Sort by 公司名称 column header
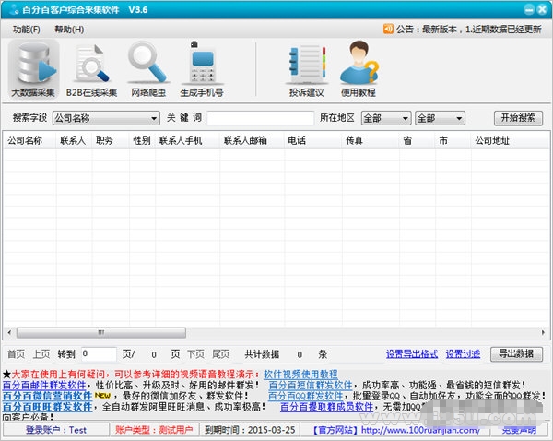Screen dimensions: 553x441 [x=29, y=140]
